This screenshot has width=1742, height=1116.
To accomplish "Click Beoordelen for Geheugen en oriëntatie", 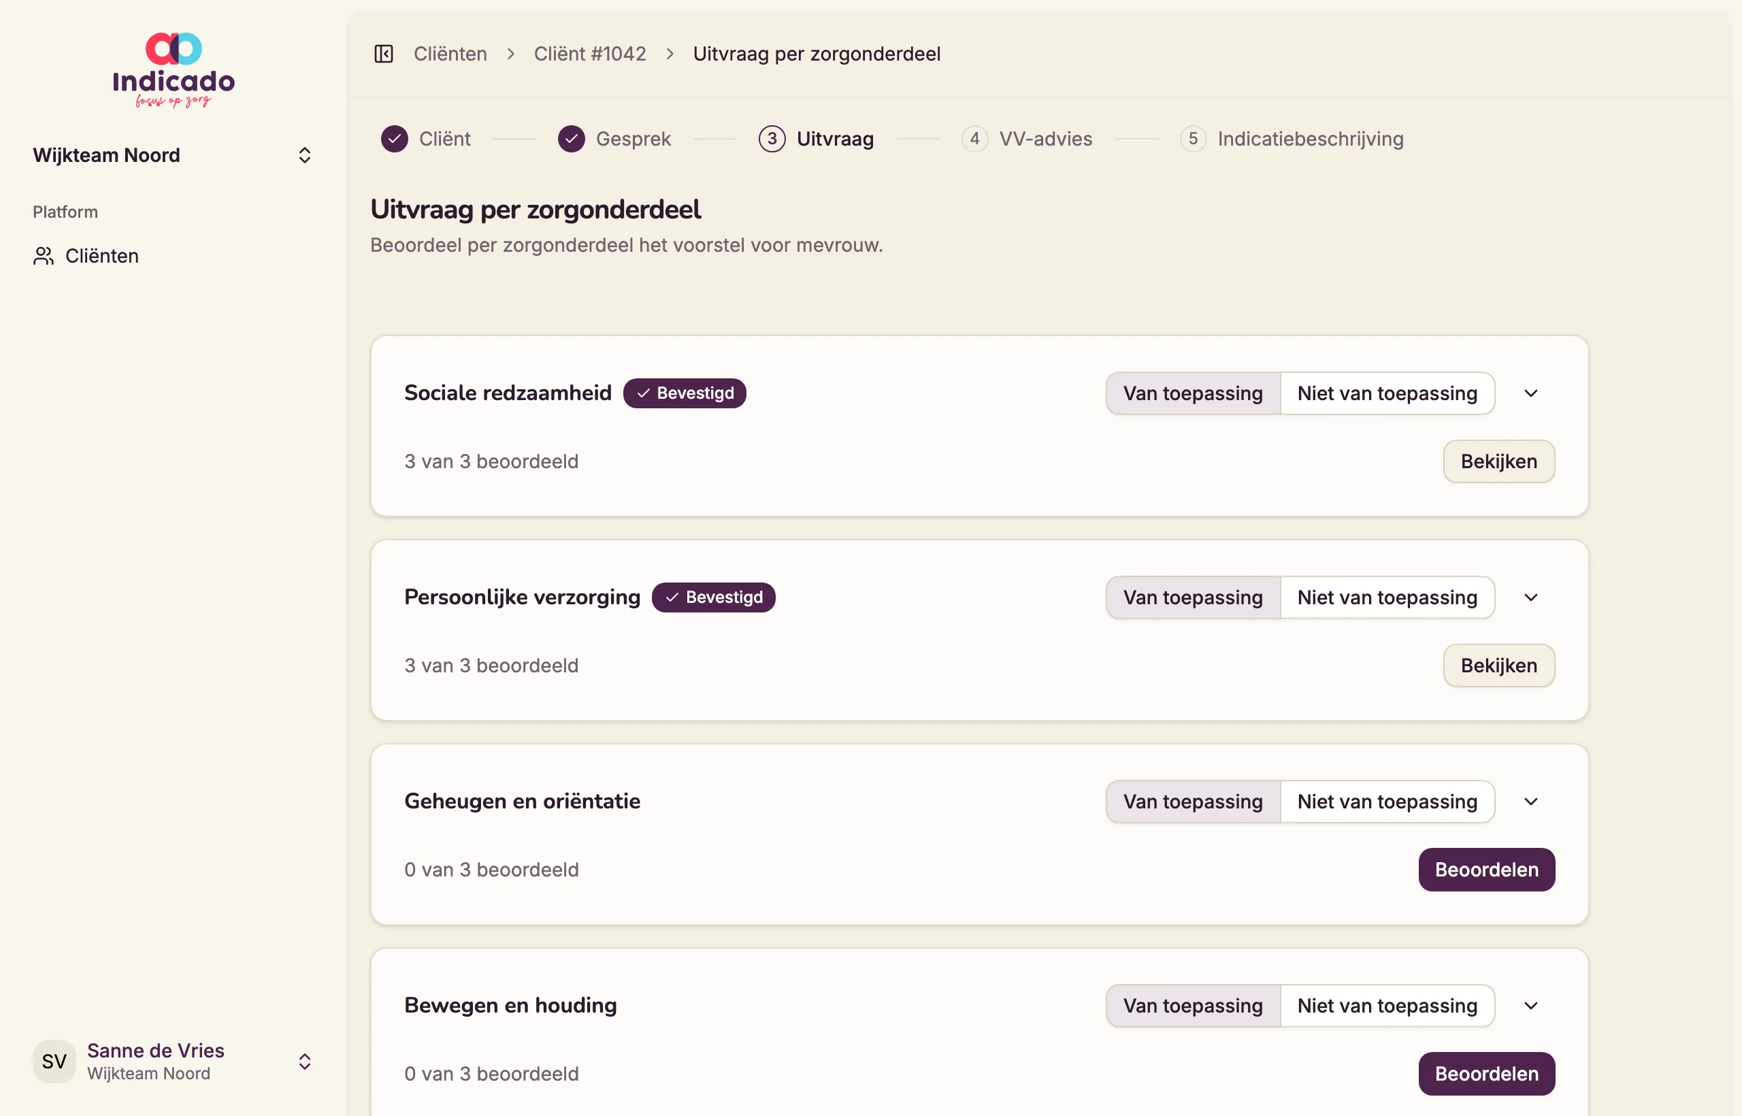I will point(1486,870).
